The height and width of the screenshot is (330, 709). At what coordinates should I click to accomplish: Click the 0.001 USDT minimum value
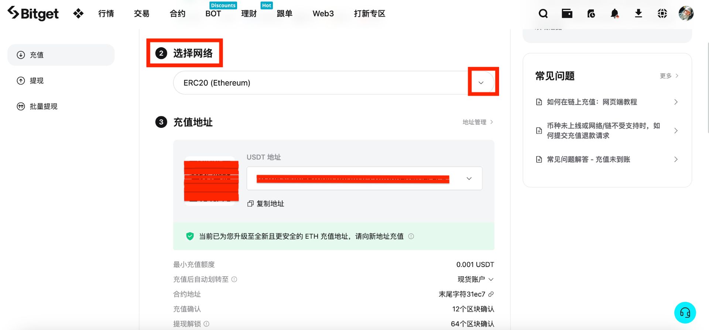pos(475,265)
